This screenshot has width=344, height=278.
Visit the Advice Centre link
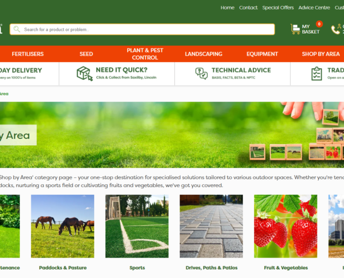[x=314, y=8]
